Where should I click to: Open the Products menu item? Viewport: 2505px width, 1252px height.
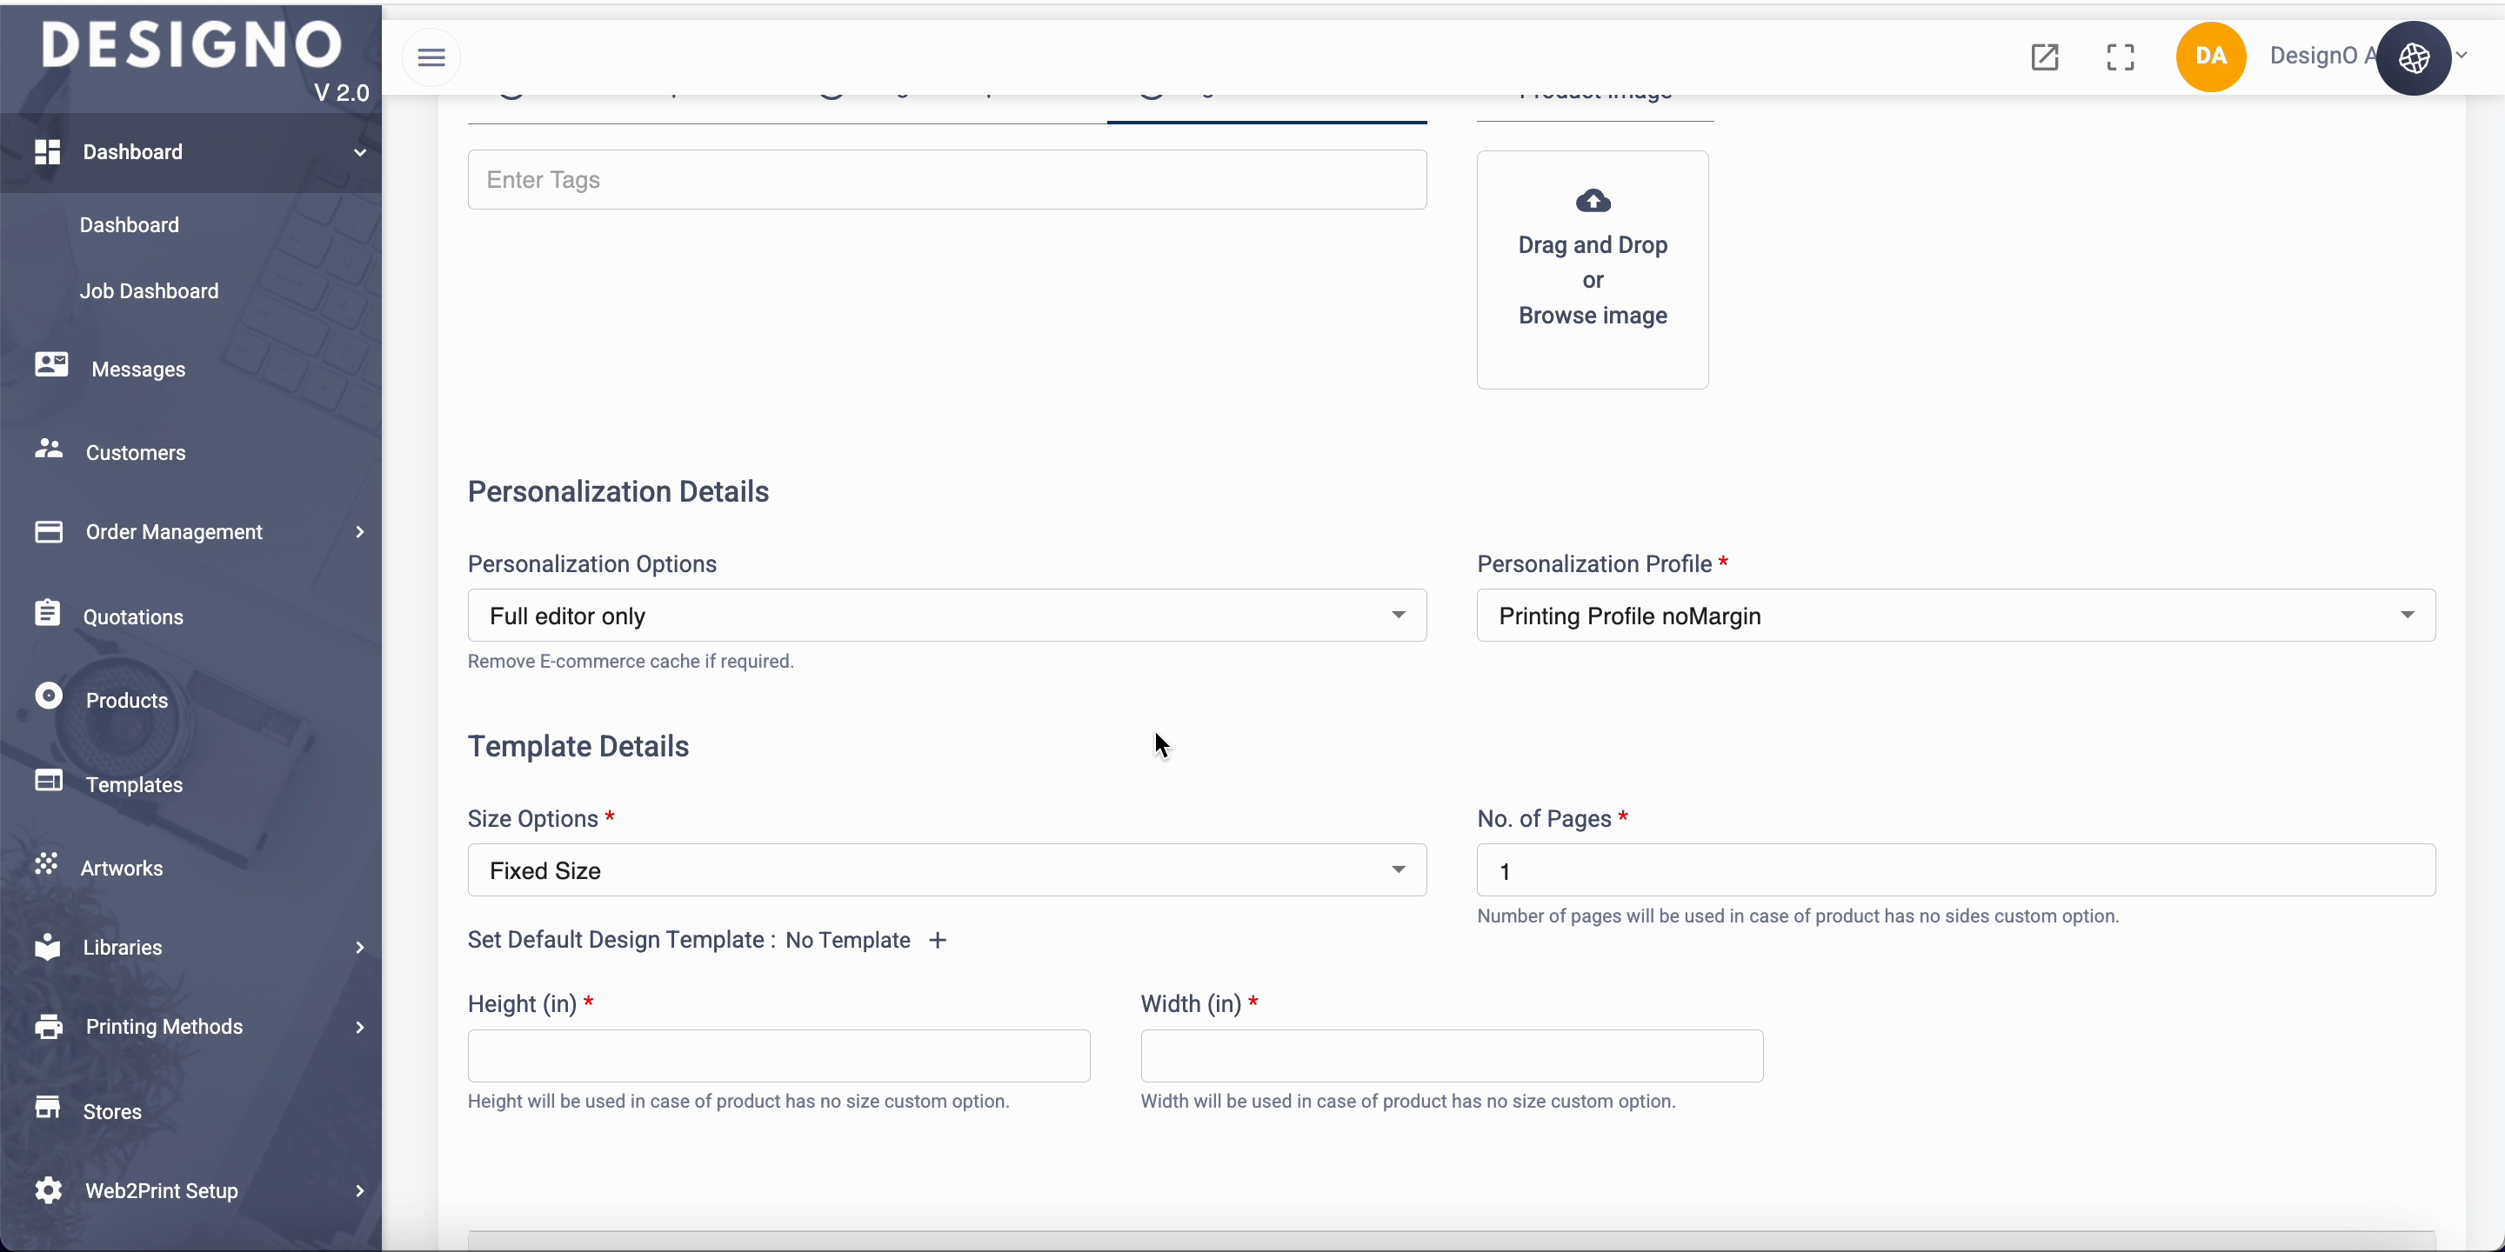pyautogui.click(x=126, y=700)
